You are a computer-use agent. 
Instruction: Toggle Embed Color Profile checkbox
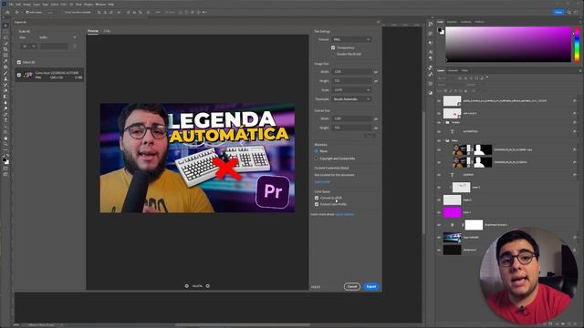(x=317, y=204)
